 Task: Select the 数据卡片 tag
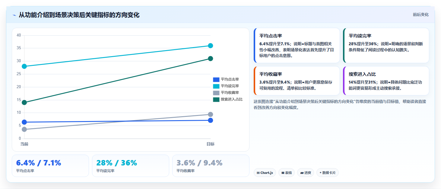click(328, 173)
